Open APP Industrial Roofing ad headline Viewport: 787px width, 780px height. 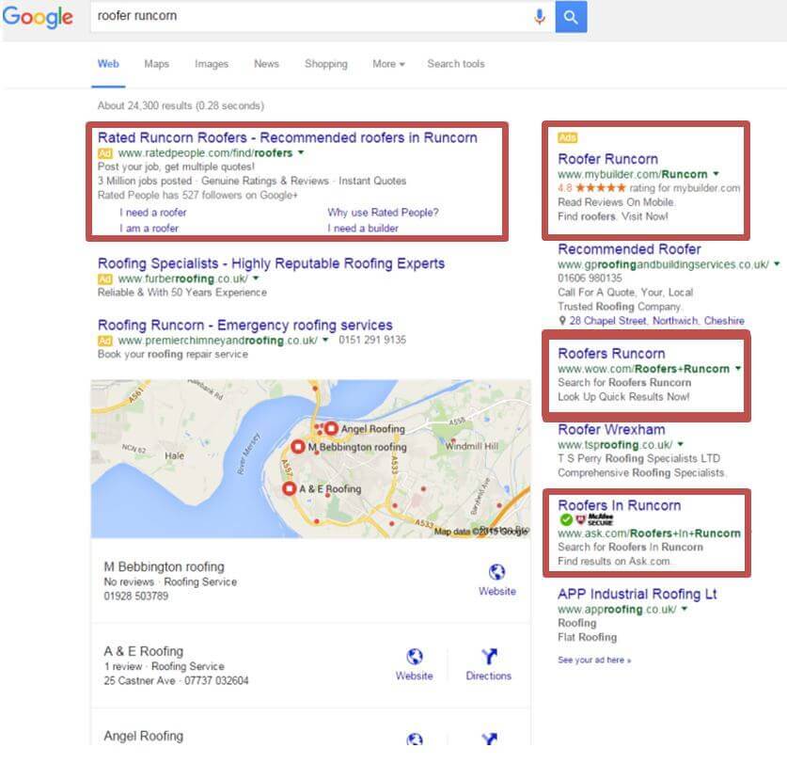click(x=637, y=594)
